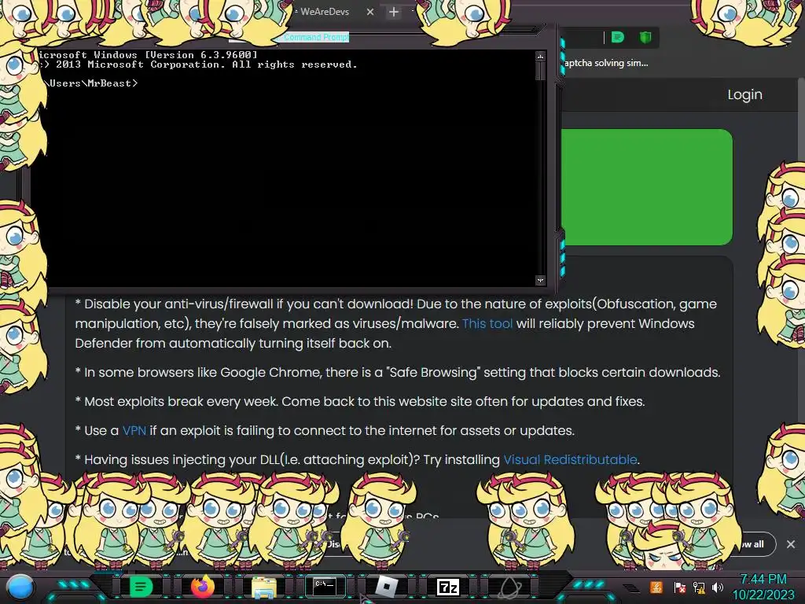Click the Login link on the website
Viewport: 805px width, 604px height.
click(745, 94)
